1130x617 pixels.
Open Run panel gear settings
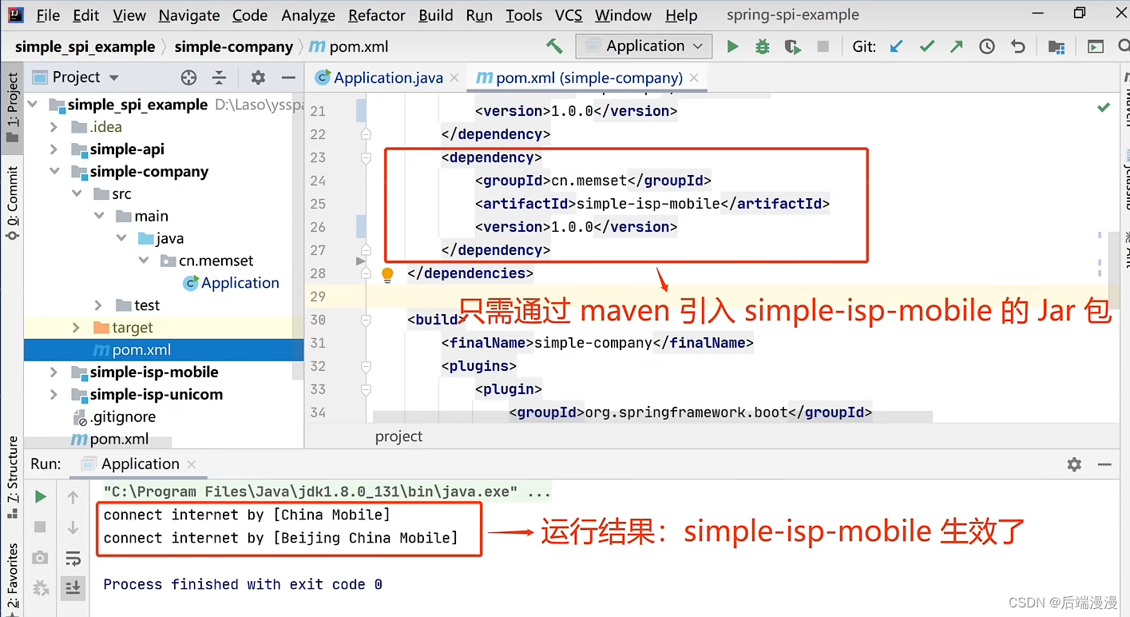[x=1074, y=464]
